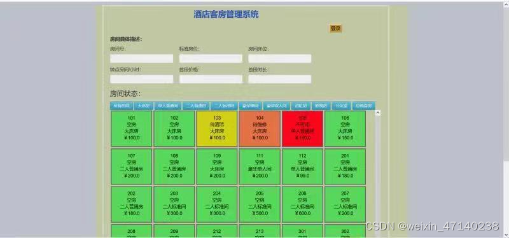Viewport: 509px width, 238px height.
Task: Focus the 房间号 room number field
Action: (x=141, y=59)
